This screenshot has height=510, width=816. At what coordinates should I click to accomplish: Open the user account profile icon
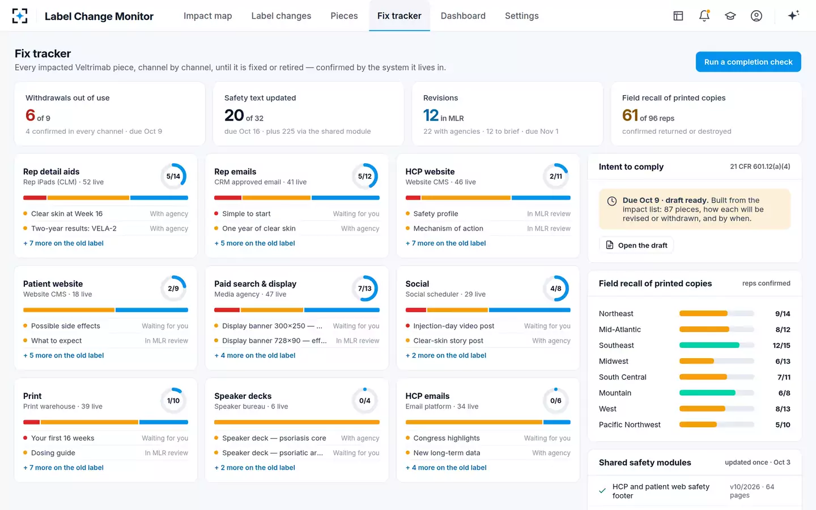pyautogui.click(x=756, y=16)
